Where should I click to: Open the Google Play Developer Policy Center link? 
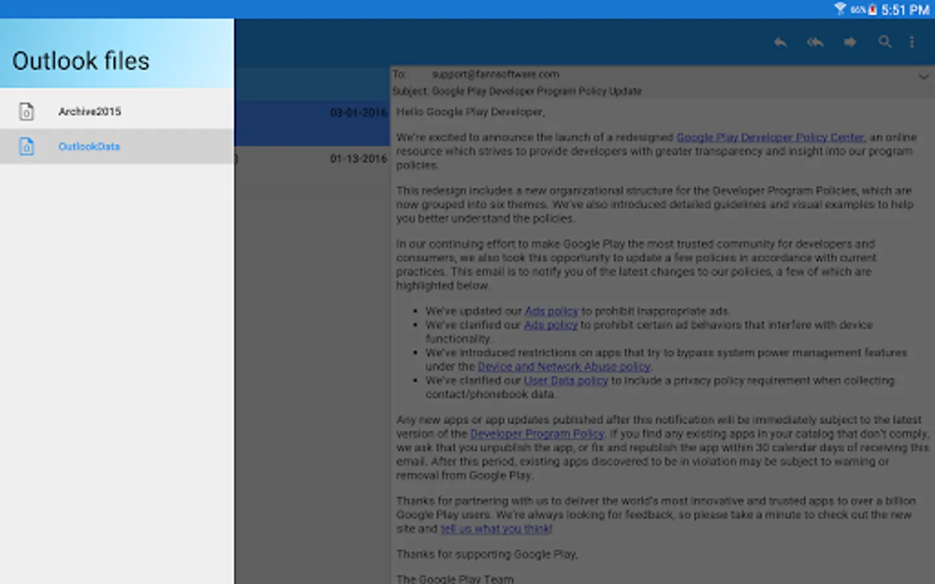pos(770,138)
